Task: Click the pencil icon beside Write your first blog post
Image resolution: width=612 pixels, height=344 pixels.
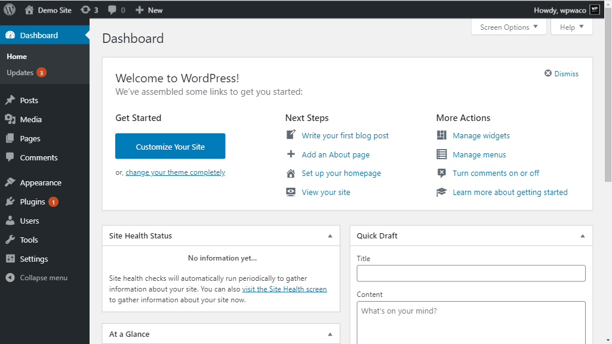Action: coord(291,135)
